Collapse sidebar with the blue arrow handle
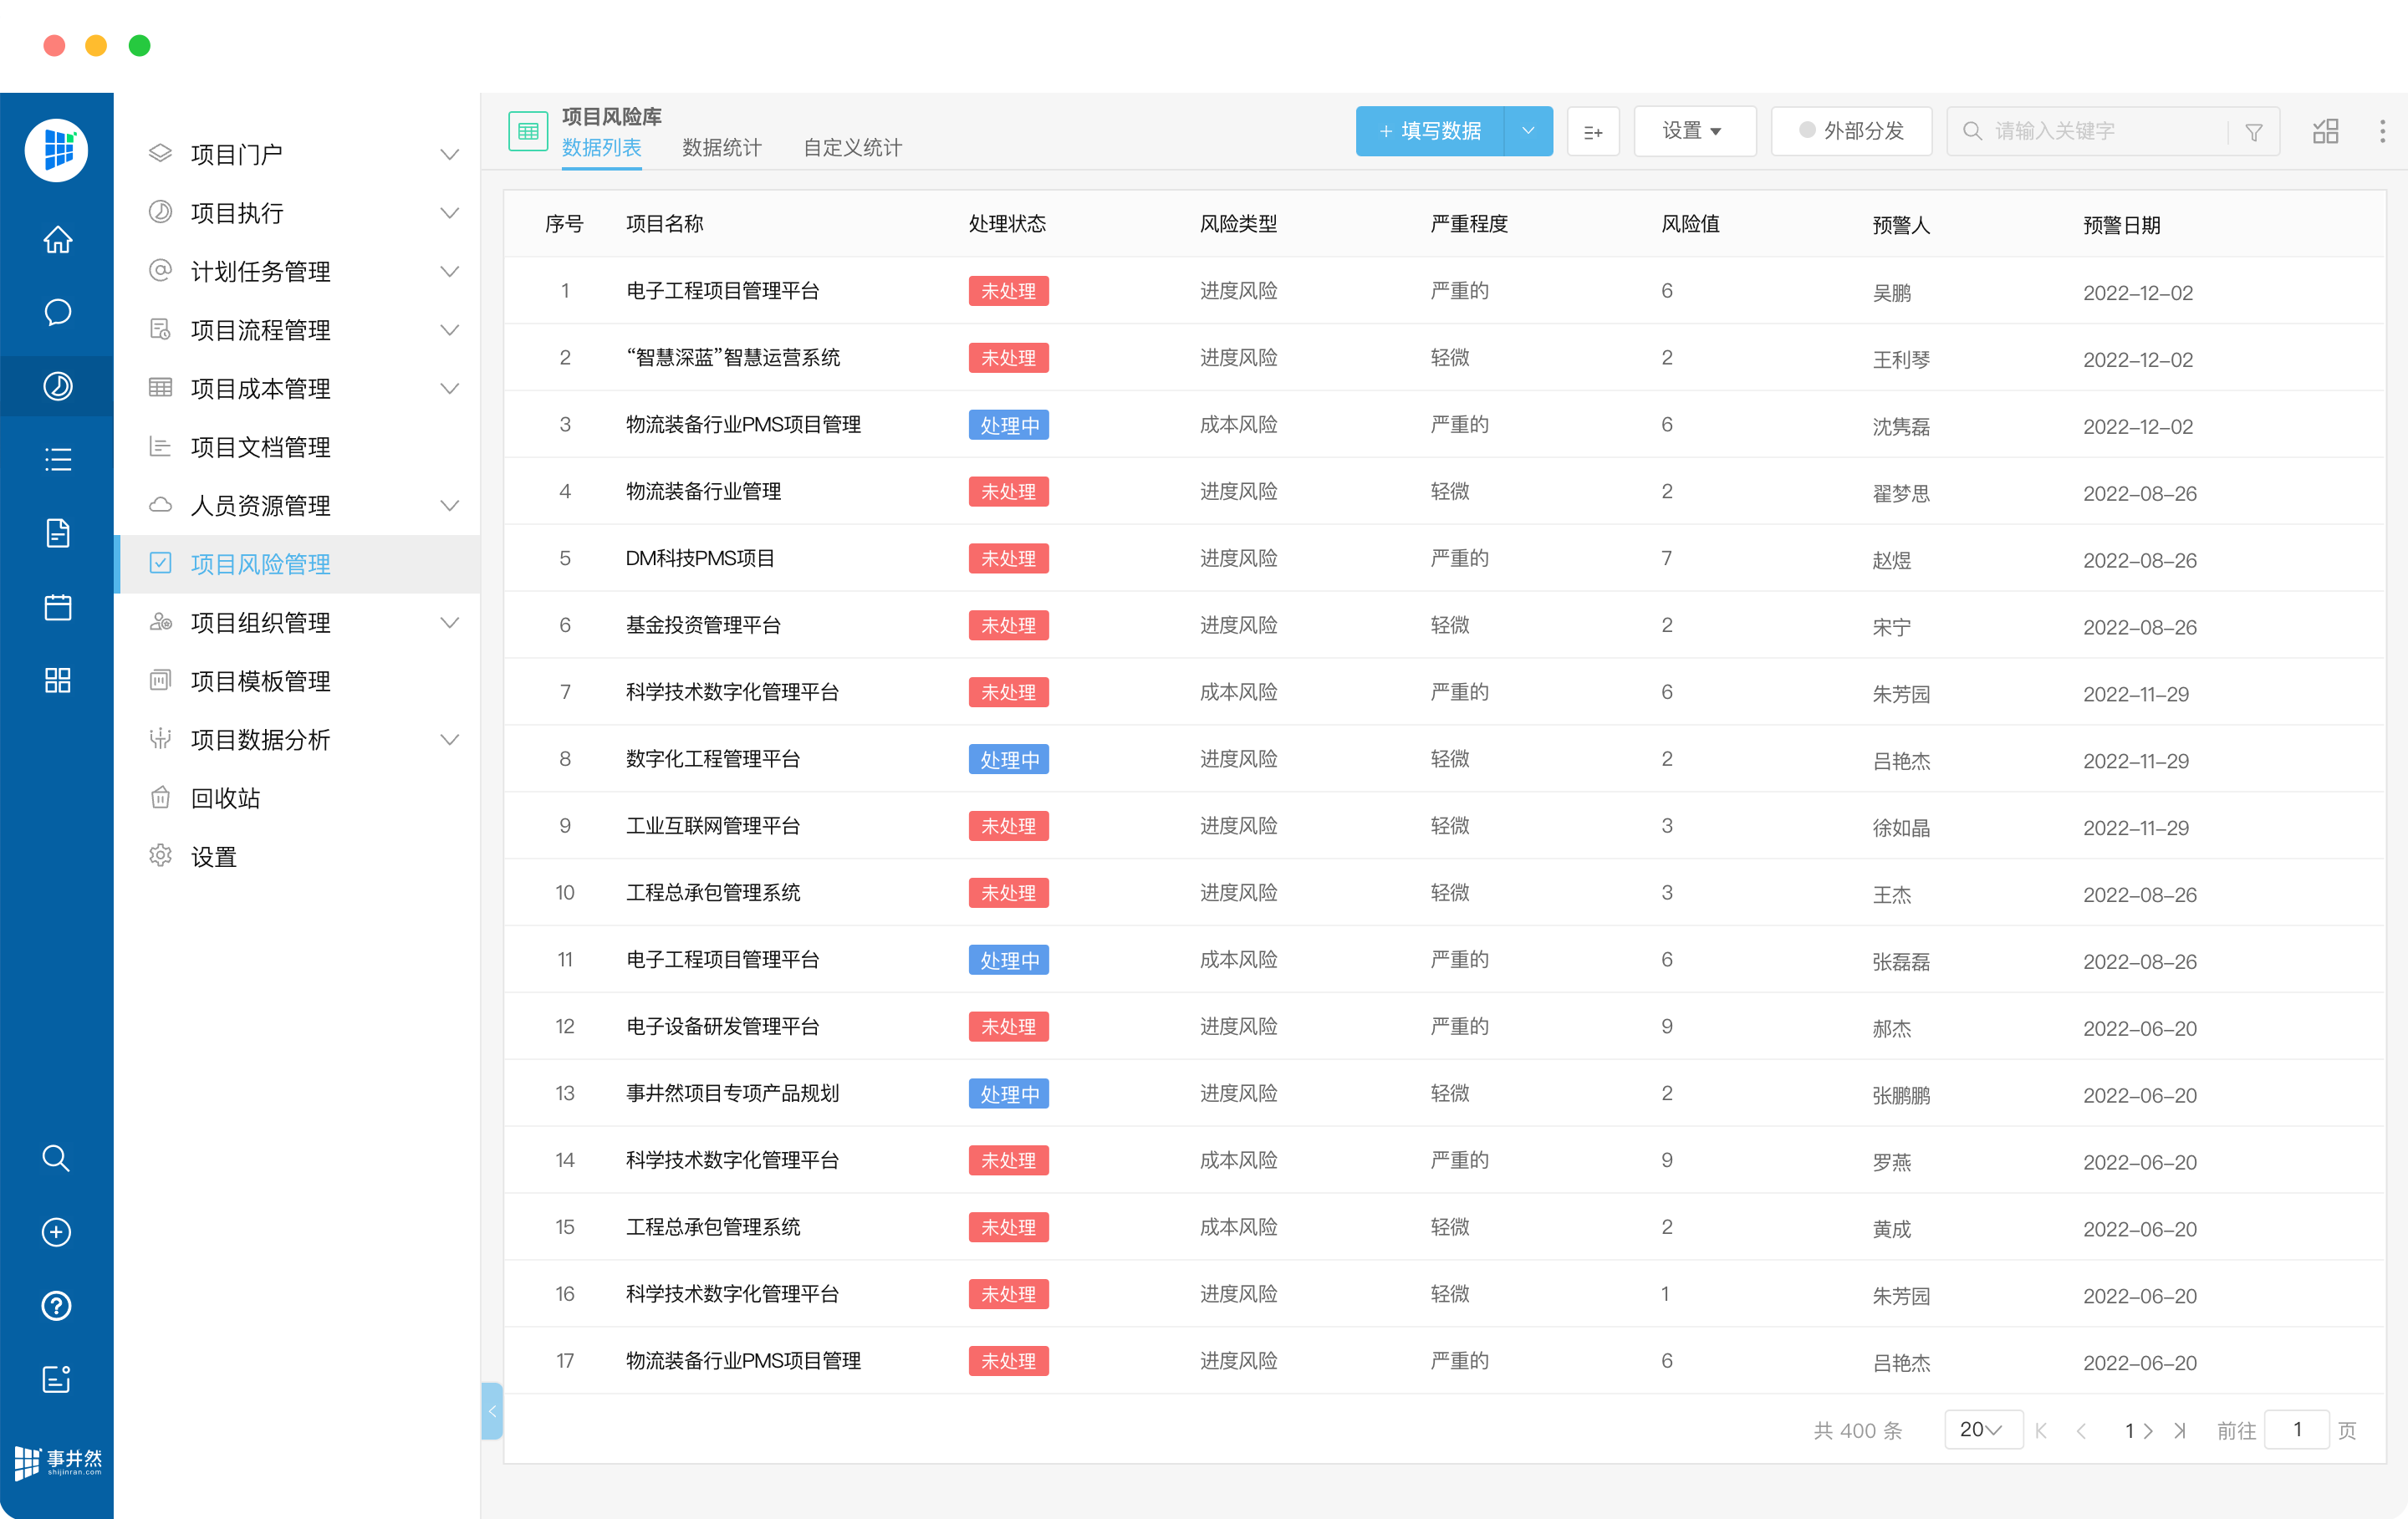This screenshot has height=1519, width=2408. coord(491,1411)
